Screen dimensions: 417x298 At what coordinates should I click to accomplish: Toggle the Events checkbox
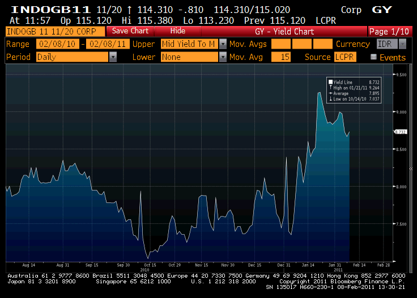tap(373, 57)
